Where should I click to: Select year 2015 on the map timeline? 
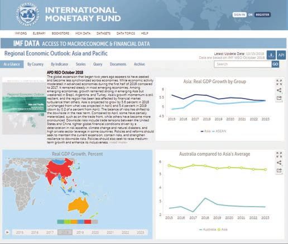pyautogui.click(x=20, y=232)
